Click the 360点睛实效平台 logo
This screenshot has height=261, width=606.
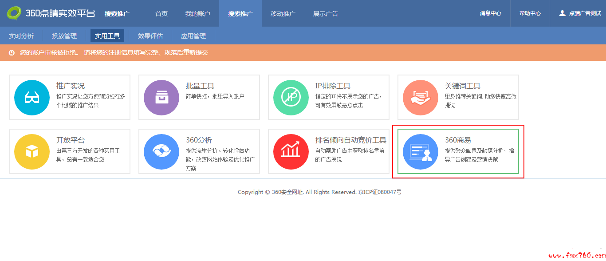tap(51, 13)
